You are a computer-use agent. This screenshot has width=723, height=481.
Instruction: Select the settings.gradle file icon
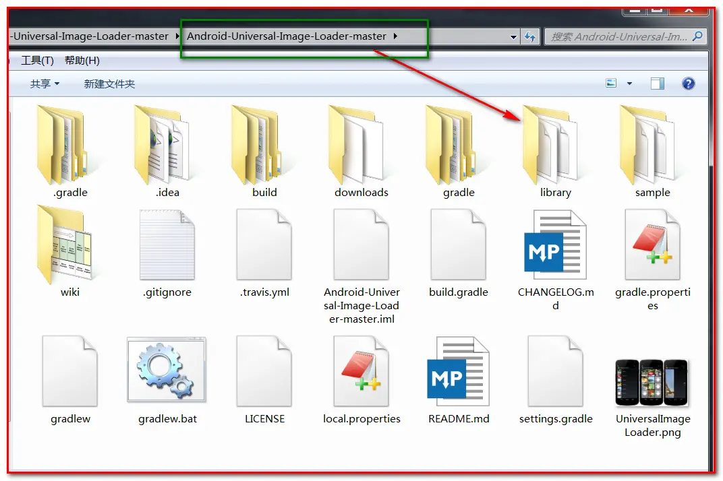[556, 371]
